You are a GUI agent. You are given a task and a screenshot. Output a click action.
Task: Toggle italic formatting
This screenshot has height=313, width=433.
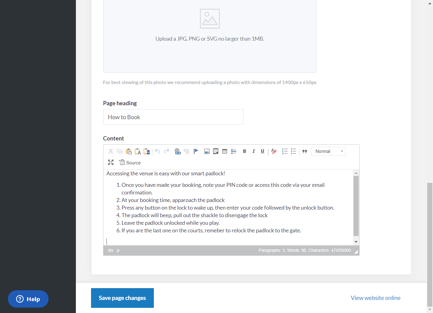pyautogui.click(x=254, y=151)
